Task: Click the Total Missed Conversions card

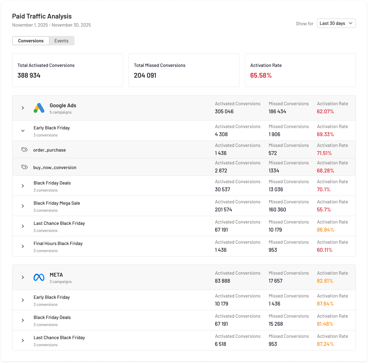Action: tap(184, 70)
